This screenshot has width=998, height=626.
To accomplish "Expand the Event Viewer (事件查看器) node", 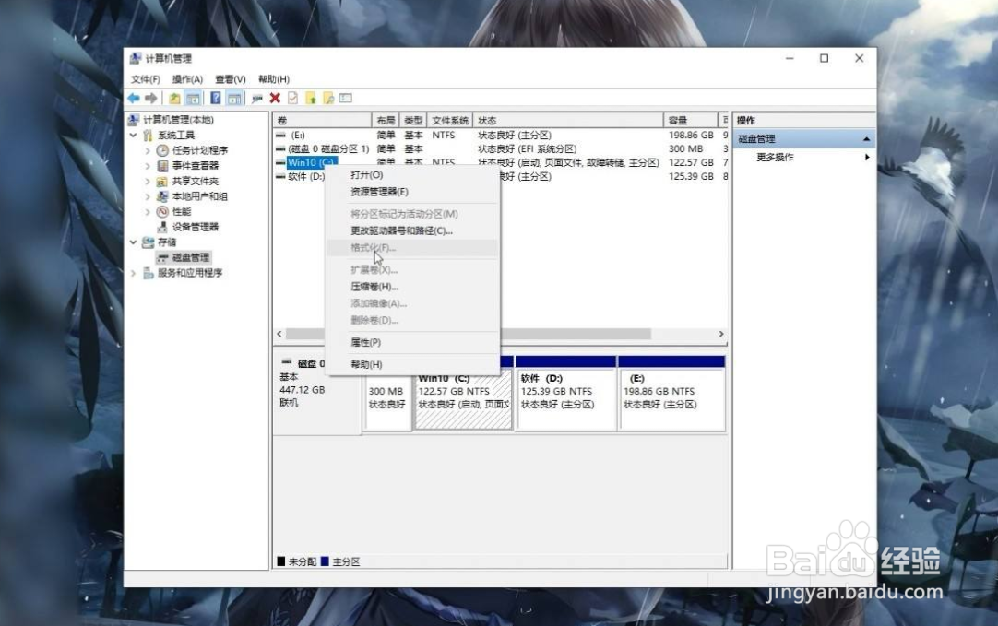I will pos(148,165).
